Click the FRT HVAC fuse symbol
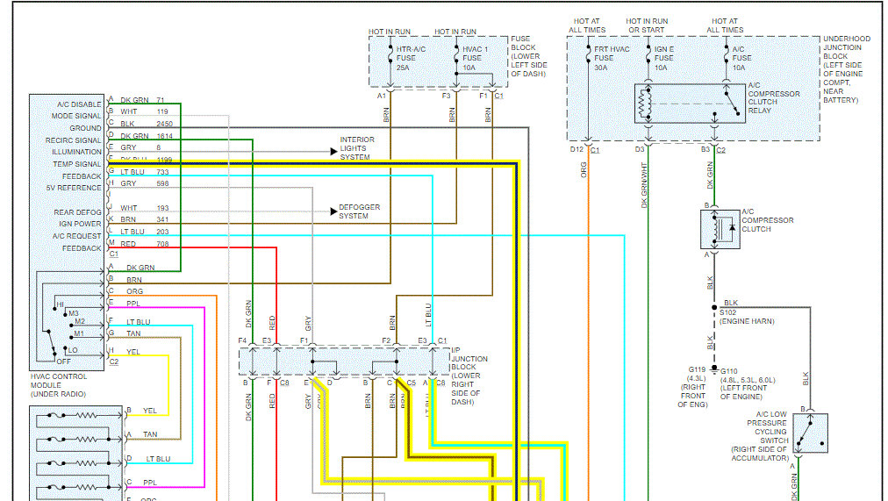 (x=589, y=55)
